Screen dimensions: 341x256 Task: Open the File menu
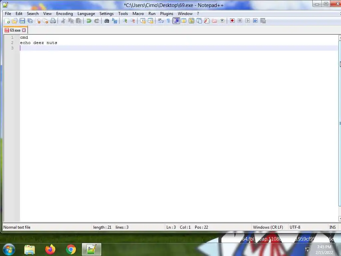(x=8, y=13)
